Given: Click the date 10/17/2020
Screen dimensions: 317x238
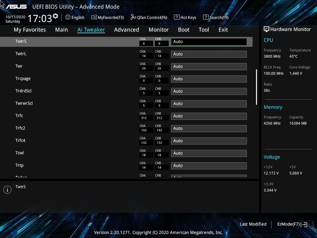Looking at the screenshot, I should tap(15, 17).
